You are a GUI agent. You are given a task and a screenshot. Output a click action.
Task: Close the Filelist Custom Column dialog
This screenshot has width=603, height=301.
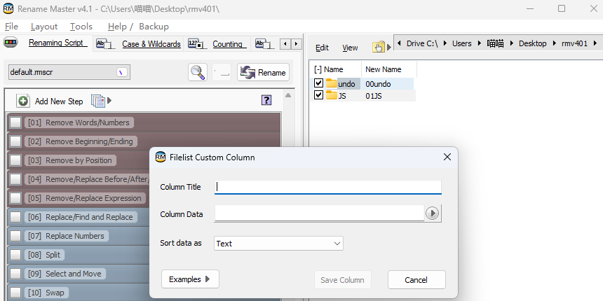click(447, 157)
